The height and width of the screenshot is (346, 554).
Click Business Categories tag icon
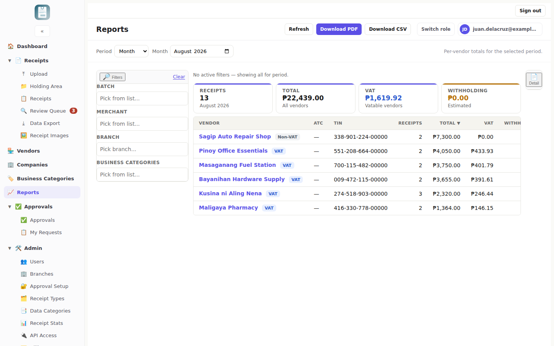point(11,178)
